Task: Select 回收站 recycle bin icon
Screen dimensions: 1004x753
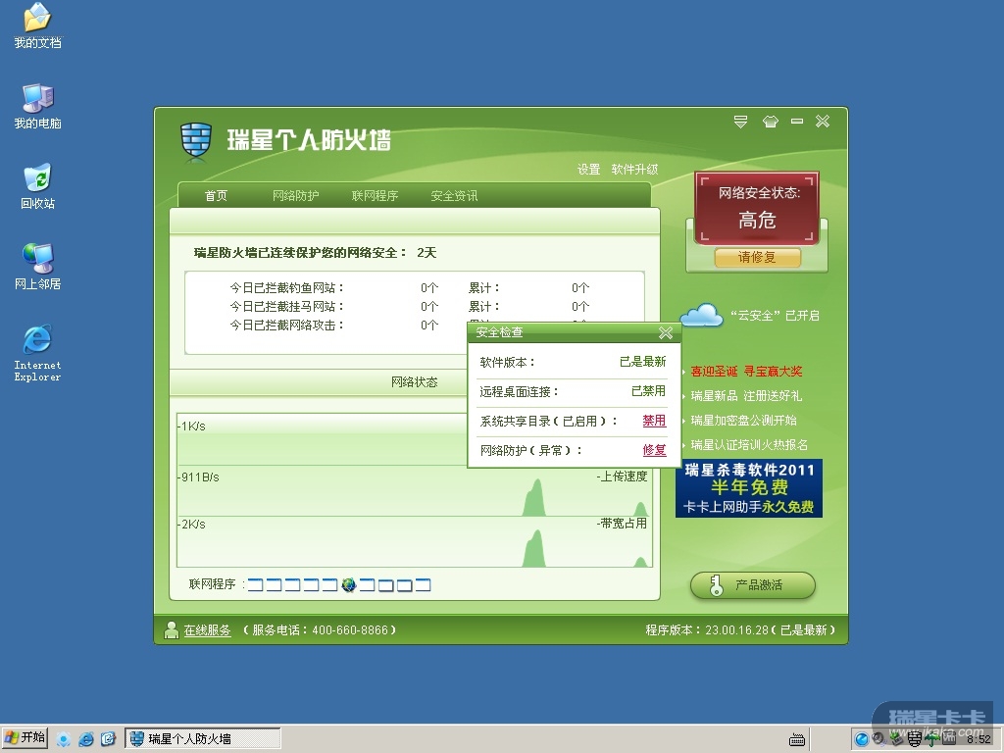Action: (38, 187)
